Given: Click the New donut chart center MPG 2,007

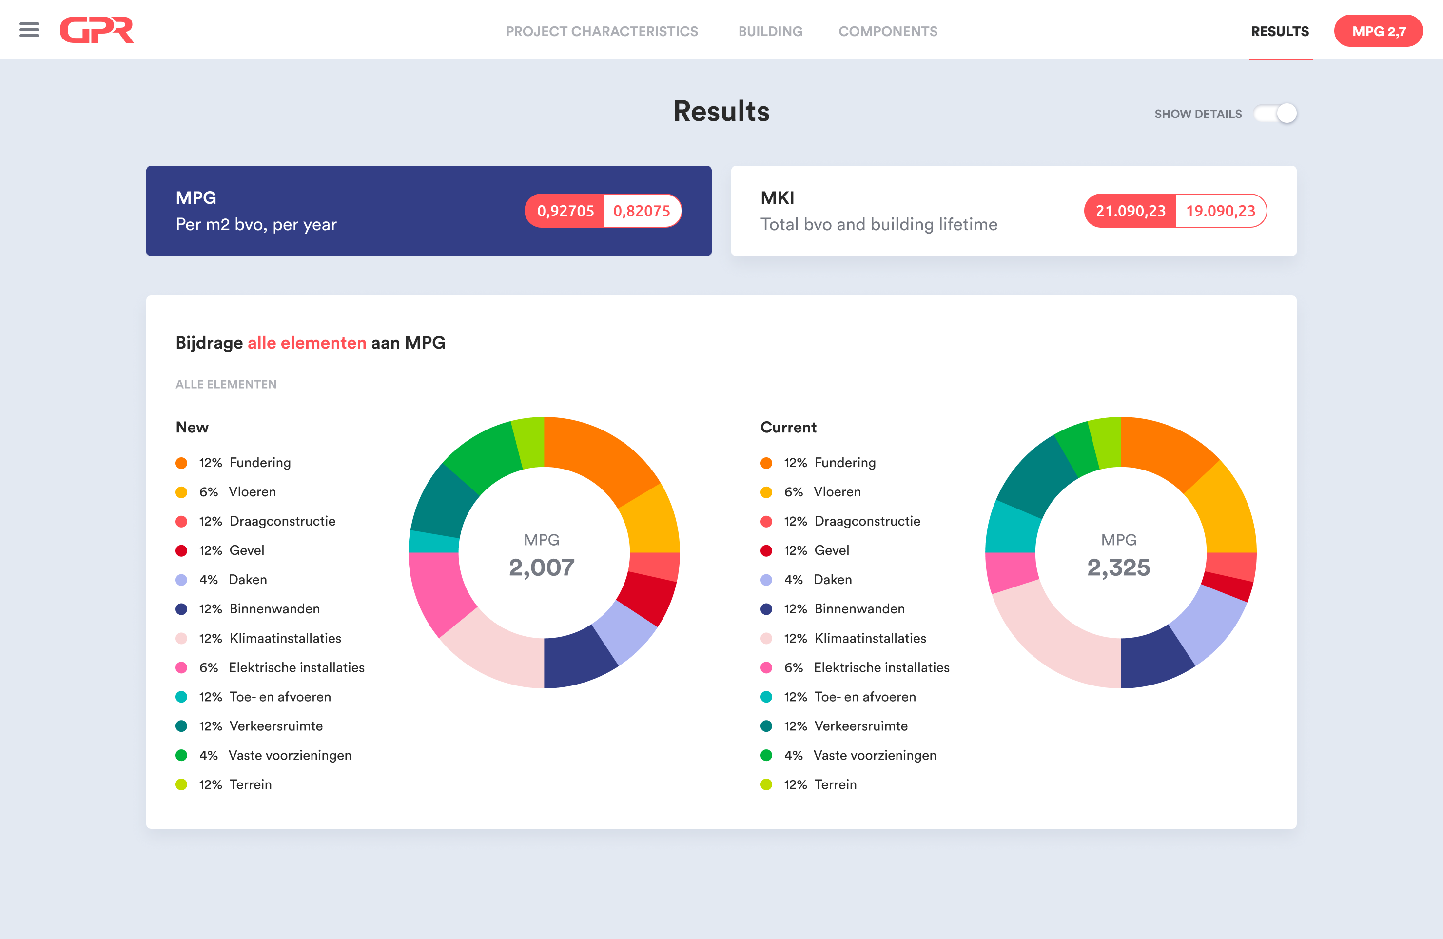Looking at the screenshot, I should click(x=542, y=555).
